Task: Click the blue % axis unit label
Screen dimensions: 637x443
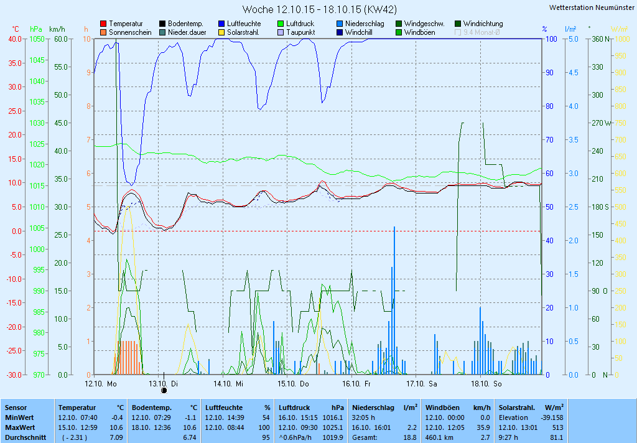Action: pos(544,29)
